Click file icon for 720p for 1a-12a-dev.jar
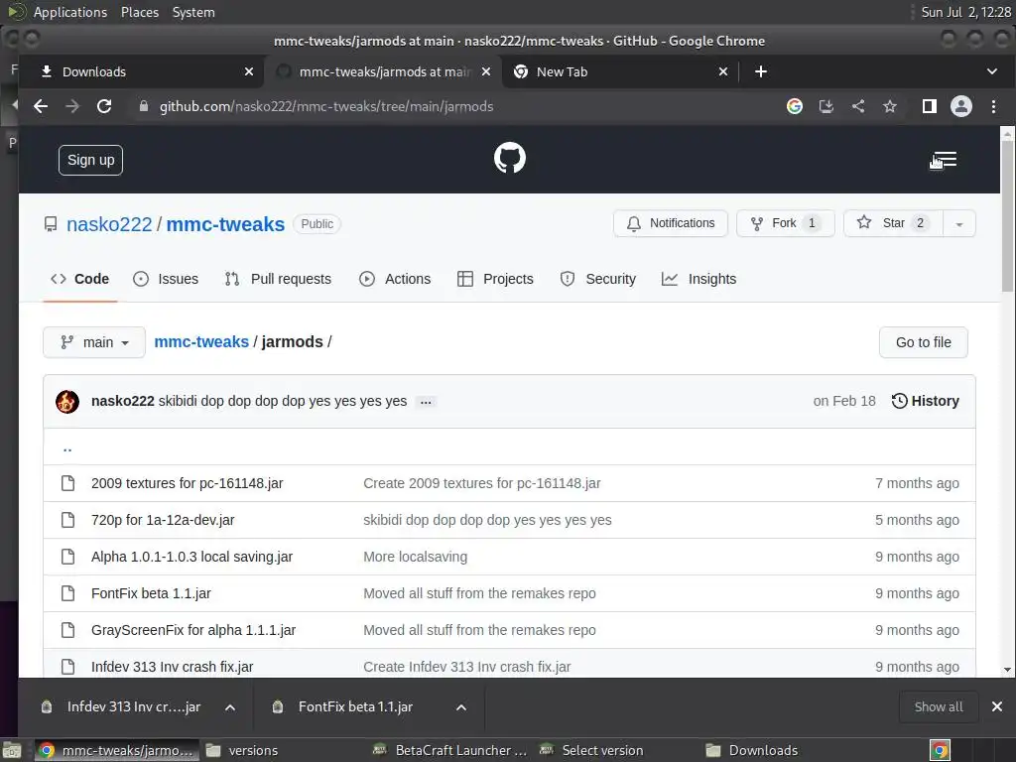Viewport: 1016px width, 762px height. point(68,520)
